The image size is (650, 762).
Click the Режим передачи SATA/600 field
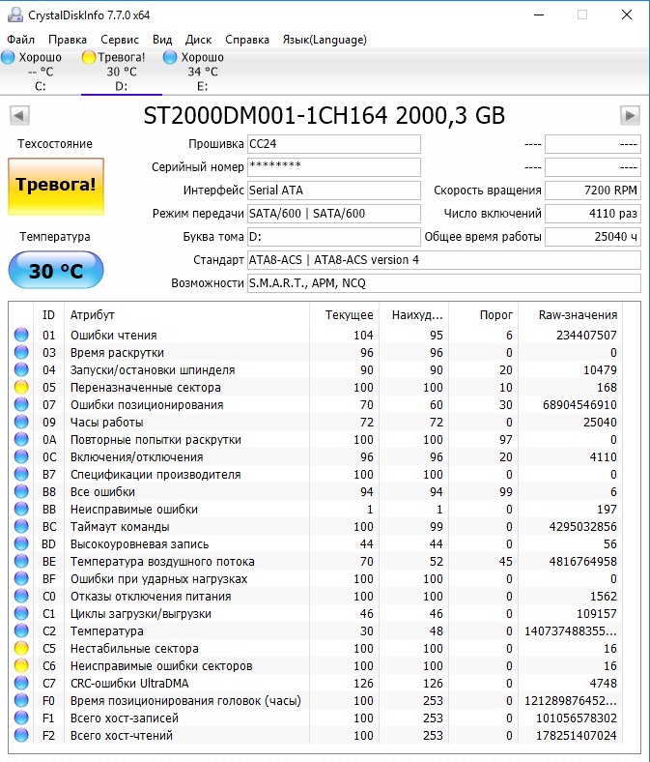coord(334,214)
